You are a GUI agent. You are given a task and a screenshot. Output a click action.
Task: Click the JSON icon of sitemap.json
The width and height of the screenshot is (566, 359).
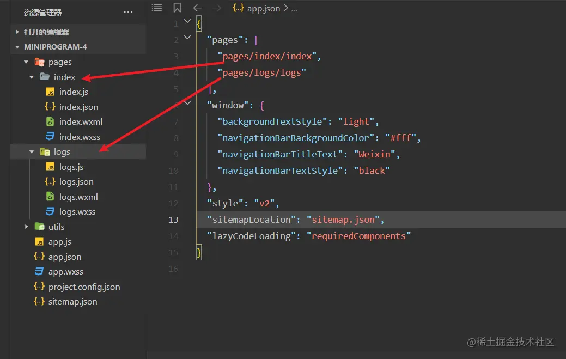click(39, 301)
